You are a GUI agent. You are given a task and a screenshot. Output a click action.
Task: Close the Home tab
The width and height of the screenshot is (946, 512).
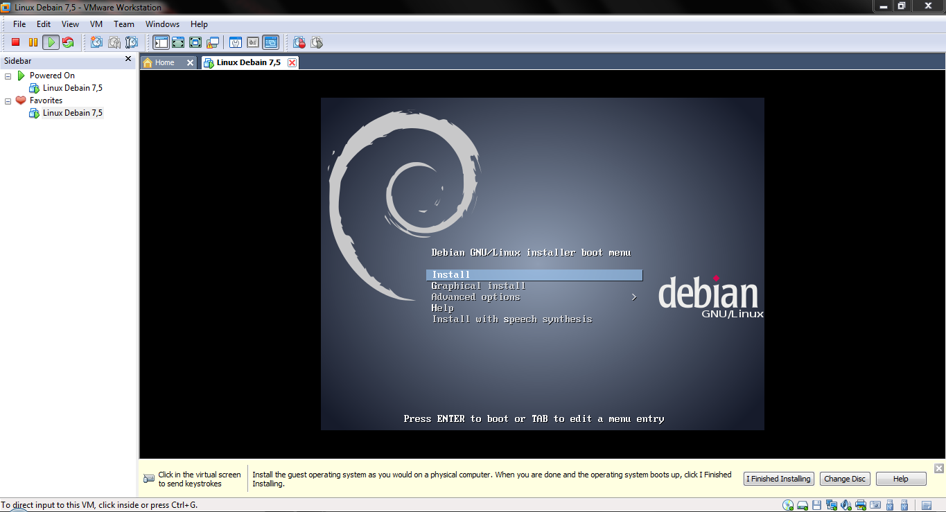point(191,62)
